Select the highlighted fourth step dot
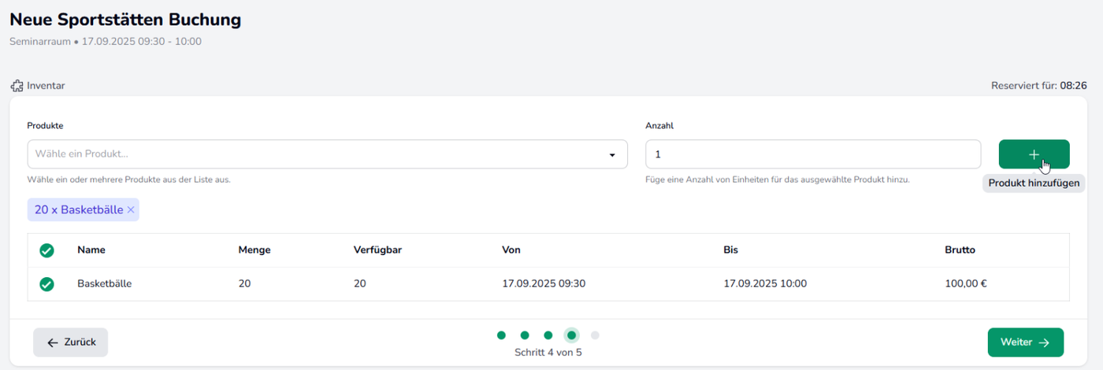This screenshot has width=1103, height=370. click(572, 335)
